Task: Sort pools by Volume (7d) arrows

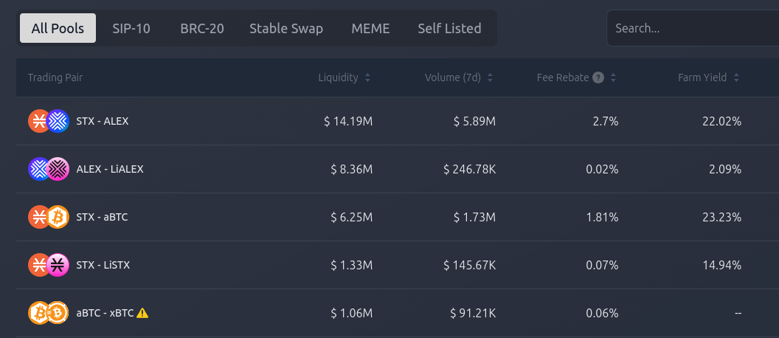Action: pos(491,77)
